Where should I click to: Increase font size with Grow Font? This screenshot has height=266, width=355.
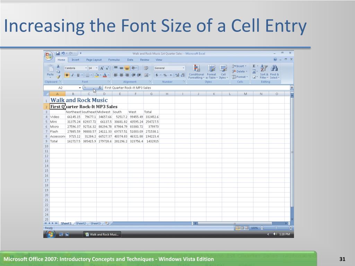[x=102, y=68]
